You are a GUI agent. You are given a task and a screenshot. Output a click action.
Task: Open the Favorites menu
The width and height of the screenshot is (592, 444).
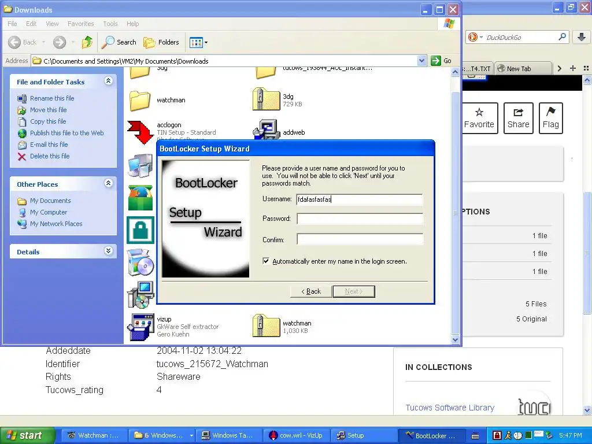[x=81, y=23]
